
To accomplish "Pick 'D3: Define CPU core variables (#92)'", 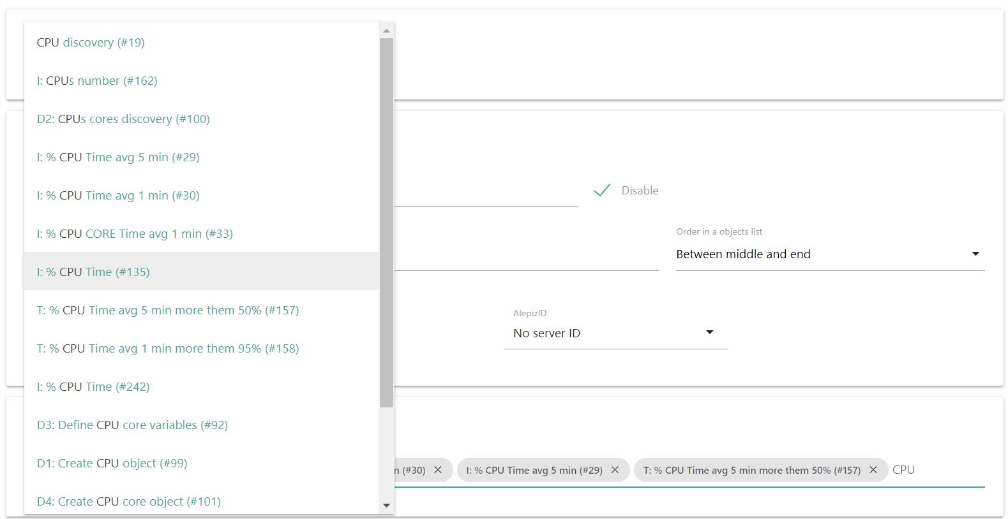I will (132, 425).
